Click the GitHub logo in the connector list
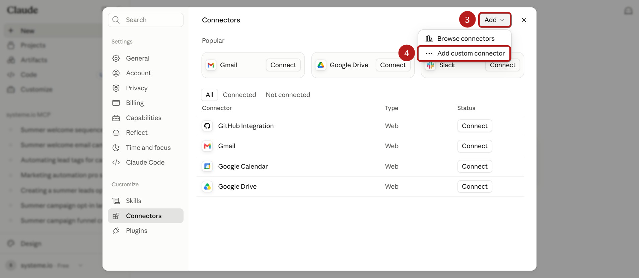Screen dimensions: 639x278 (x=207, y=126)
